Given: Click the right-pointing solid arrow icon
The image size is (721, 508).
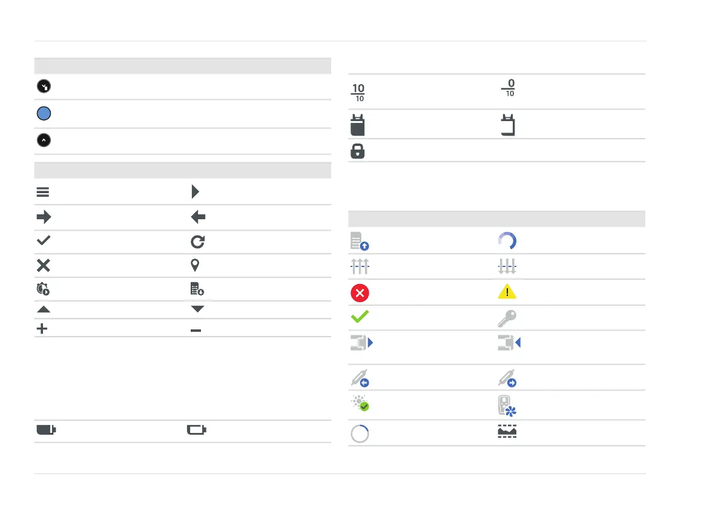Looking at the screenshot, I should 44,217.
